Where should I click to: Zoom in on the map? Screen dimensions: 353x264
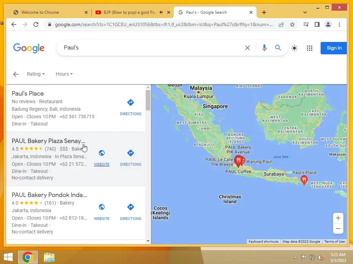[x=338, y=218]
